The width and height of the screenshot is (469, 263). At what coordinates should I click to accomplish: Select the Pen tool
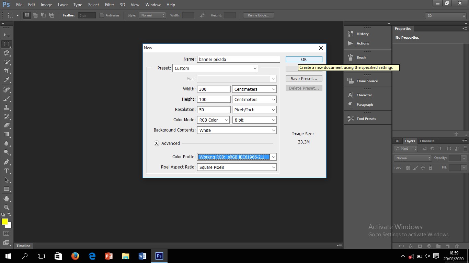[7, 162]
